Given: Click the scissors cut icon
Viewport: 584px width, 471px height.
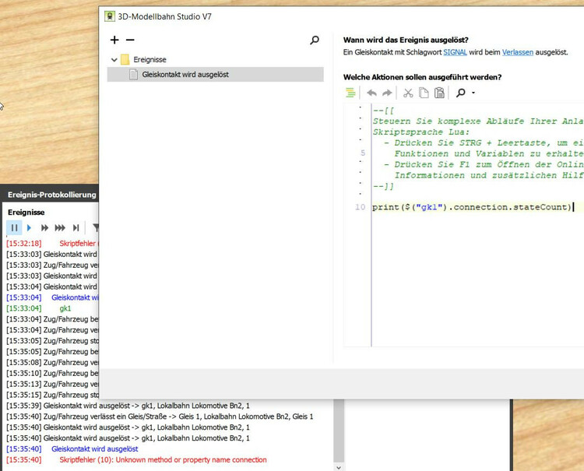Looking at the screenshot, I should [408, 93].
